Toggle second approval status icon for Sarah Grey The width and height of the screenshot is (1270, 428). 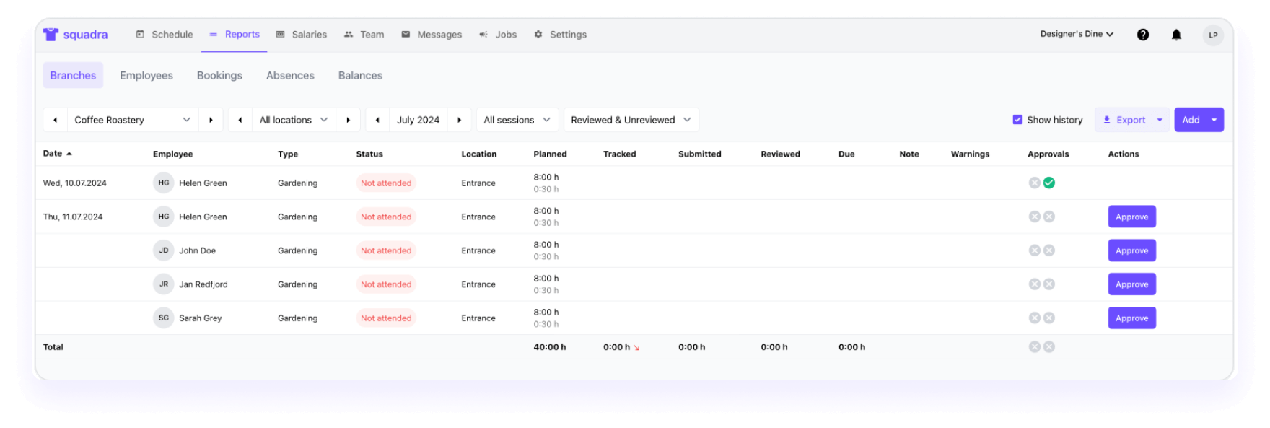click(x=1049, y=318)
